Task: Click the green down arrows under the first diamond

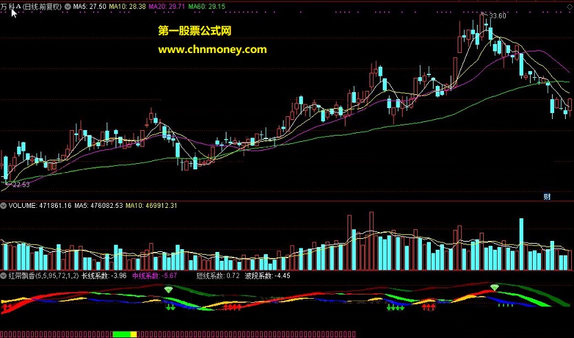Action: [171, 306]
